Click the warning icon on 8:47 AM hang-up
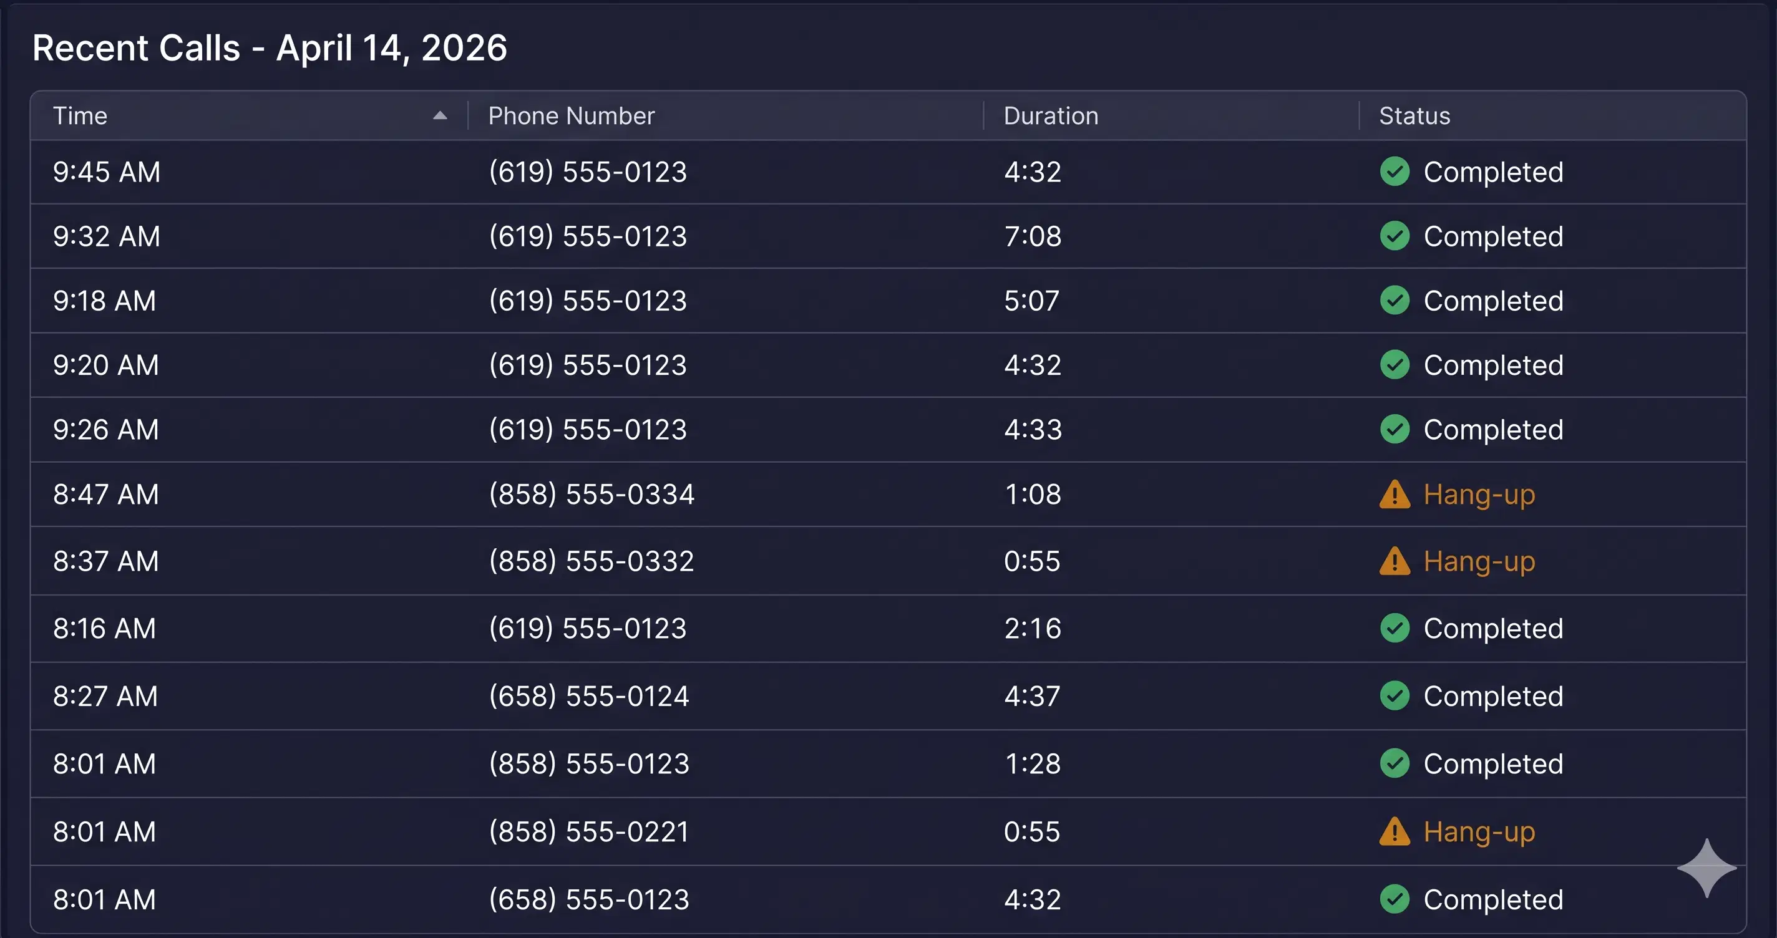This screenshot has width=1777, height=938. (x=1394, y=495)
